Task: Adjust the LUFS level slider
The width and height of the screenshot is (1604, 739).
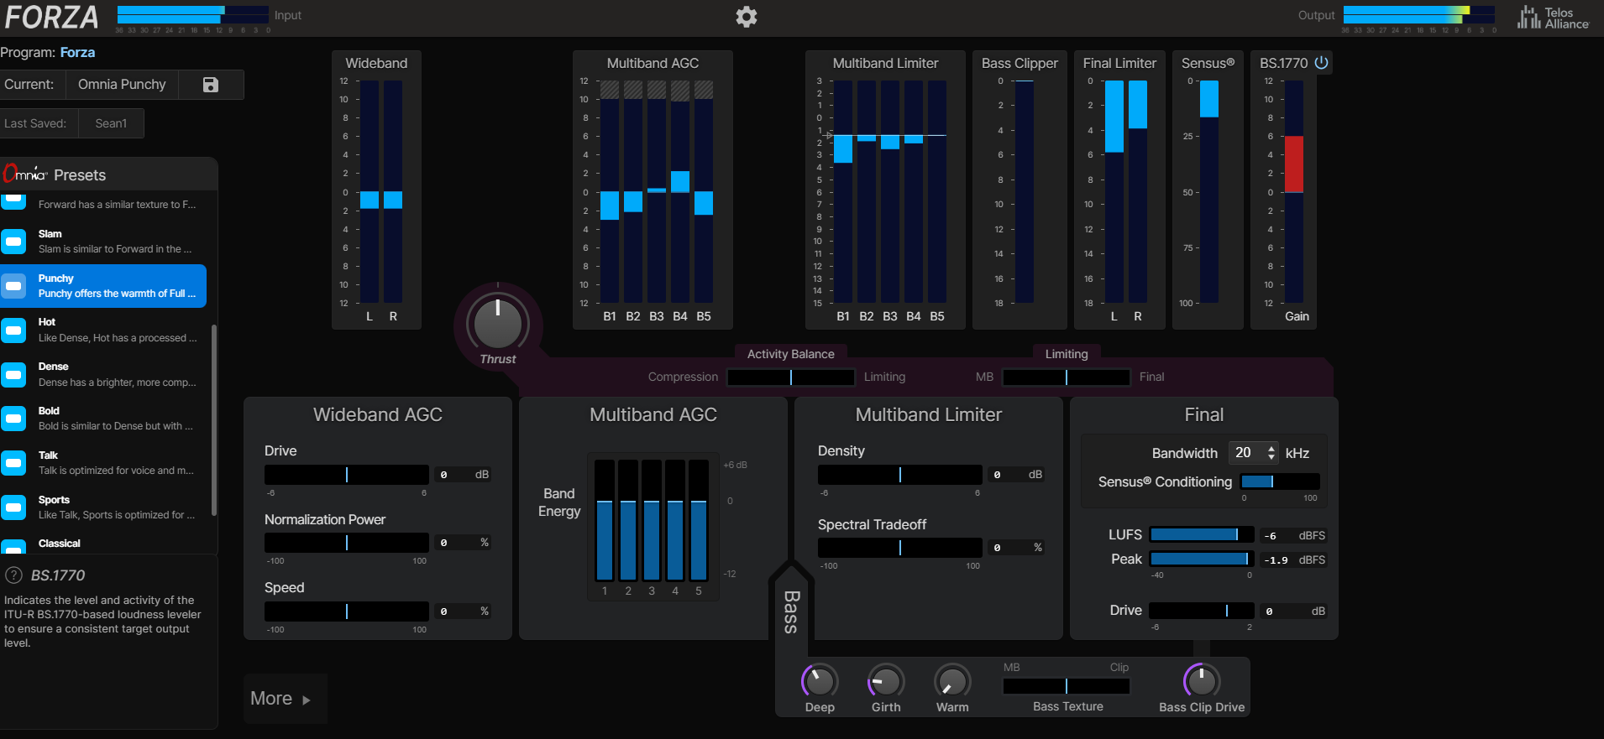Action: click(x=1202, y=535)
